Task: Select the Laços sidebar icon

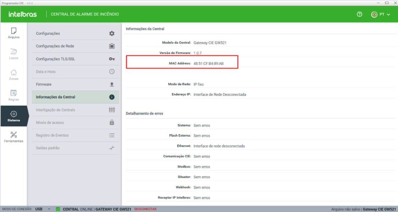Action: click(14, 54)
